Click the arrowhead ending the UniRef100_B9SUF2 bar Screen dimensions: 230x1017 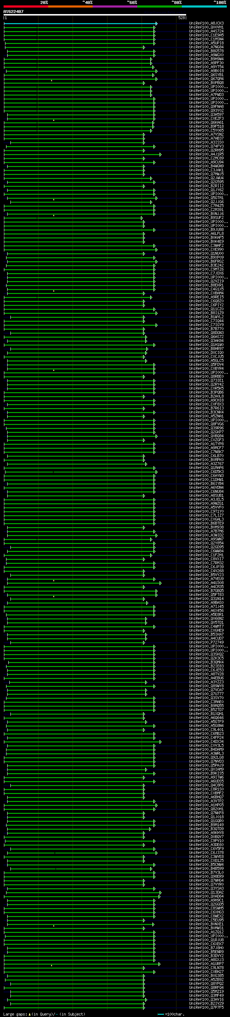(x=142, y=218)
